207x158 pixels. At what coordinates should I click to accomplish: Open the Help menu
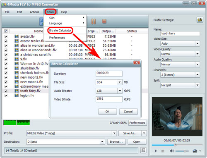(x=64, y=12)
